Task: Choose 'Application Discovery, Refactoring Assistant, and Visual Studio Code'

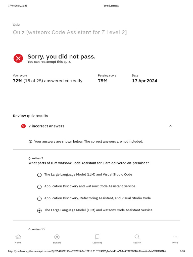Action: [39, 199]
